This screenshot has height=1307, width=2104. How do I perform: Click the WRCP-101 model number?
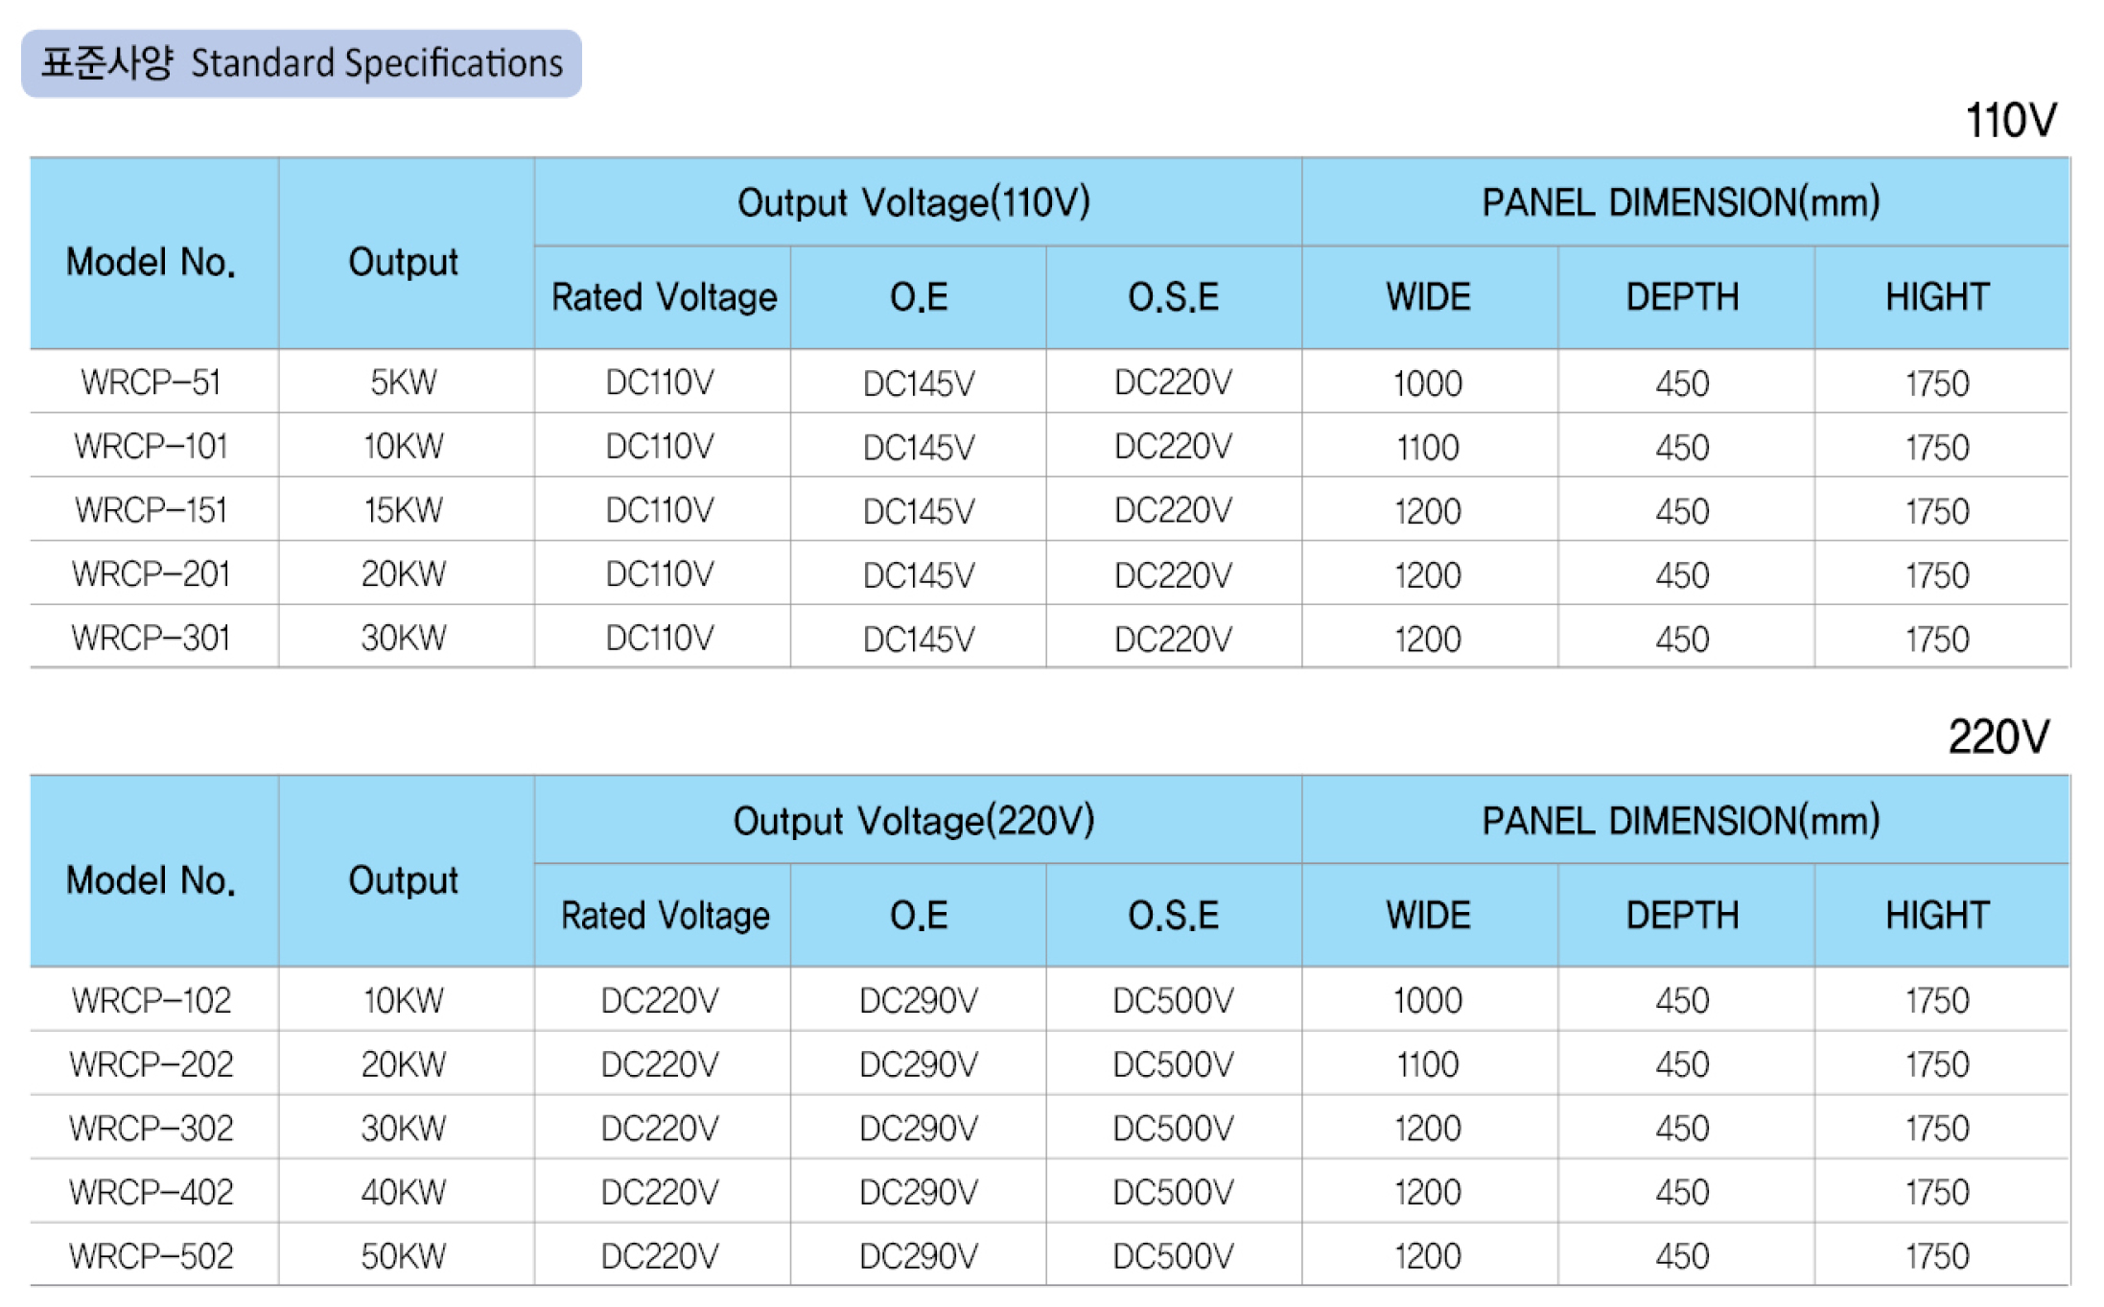pyautogui.click(x=152, y=447)
